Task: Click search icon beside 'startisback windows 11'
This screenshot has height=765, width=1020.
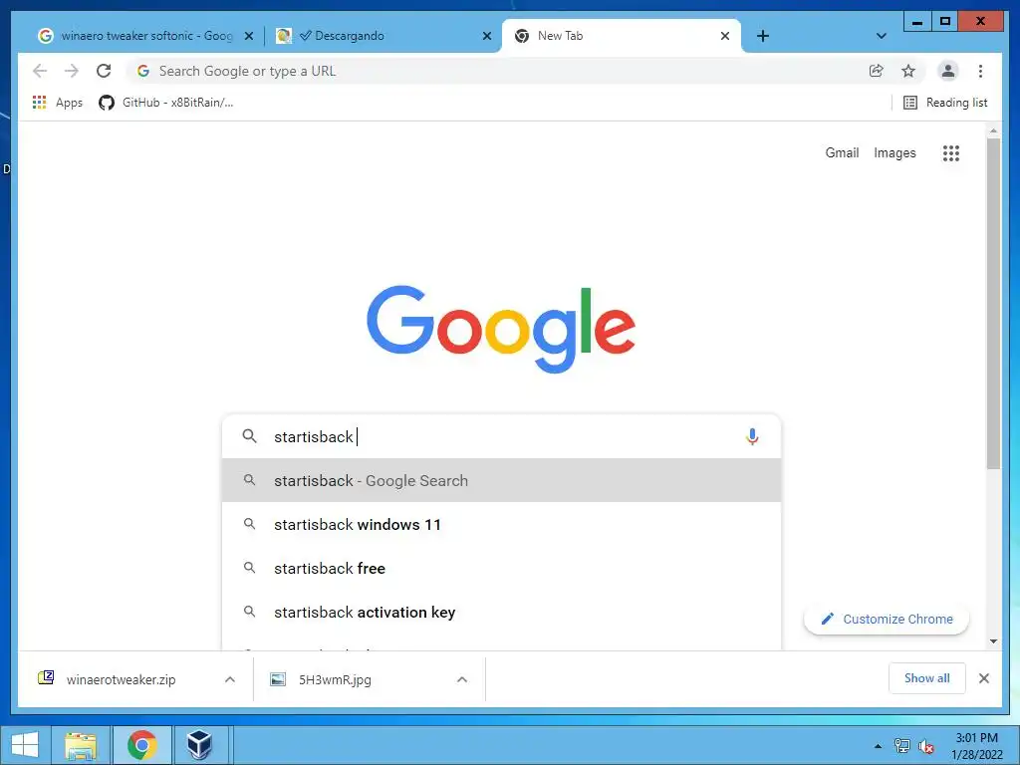Action: pyautogui.click(x=249, y=524)
